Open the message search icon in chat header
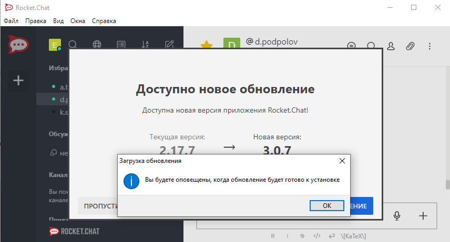This screenshot has width=450, height=242. tap(371, 46)
